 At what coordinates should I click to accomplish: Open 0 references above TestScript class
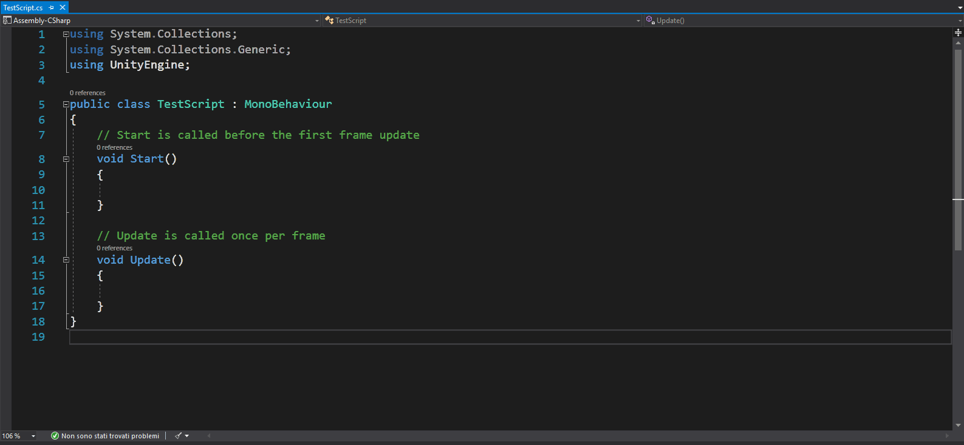(x=87, y=93)
